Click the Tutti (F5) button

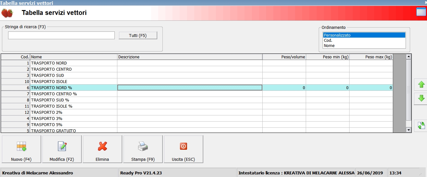click(138, 35)
